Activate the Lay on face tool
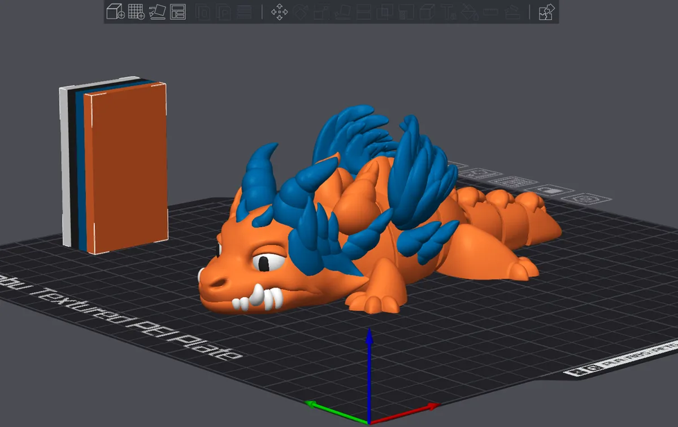This screenshot has width=678, height=427. [x=342, y=11]
